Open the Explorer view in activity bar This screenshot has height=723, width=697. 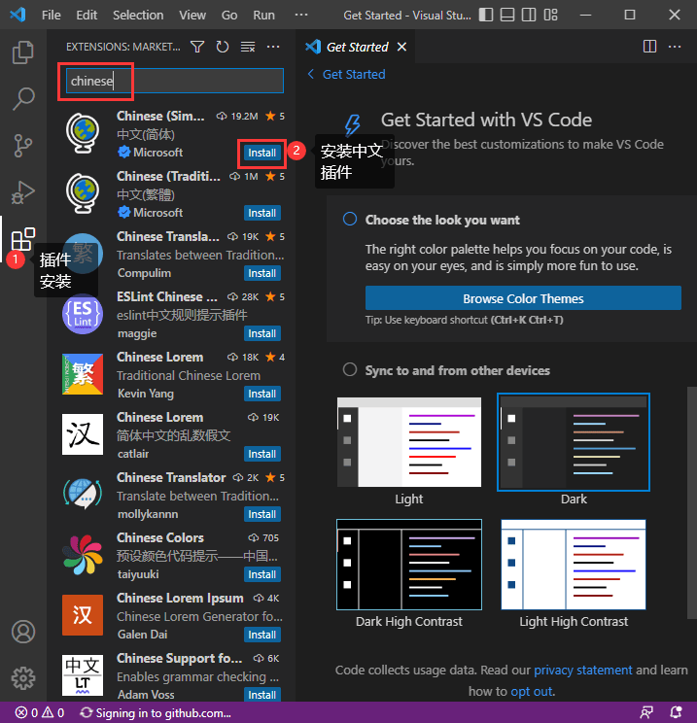tap(22, 52)
